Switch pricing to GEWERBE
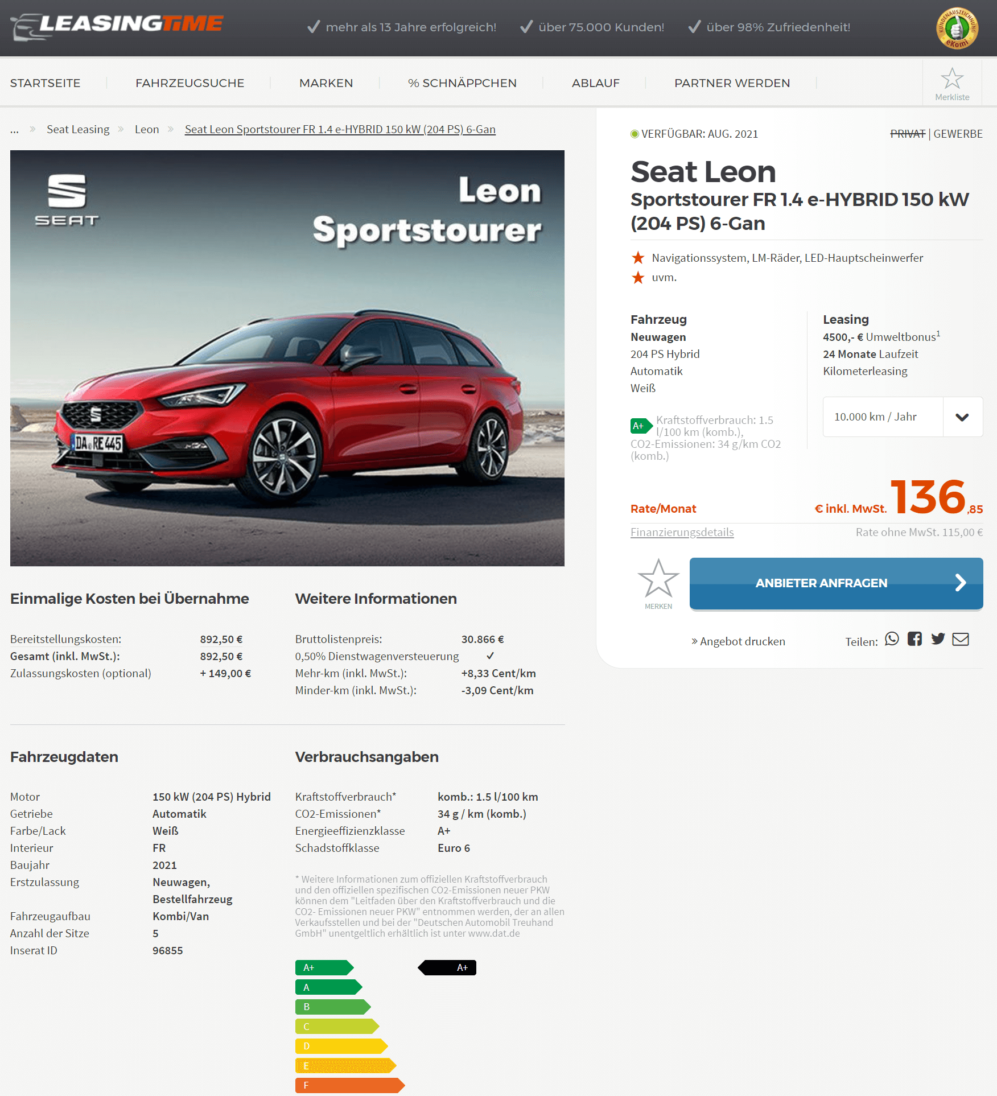Viewport: 997px width, 1096px height. (958, 134)
